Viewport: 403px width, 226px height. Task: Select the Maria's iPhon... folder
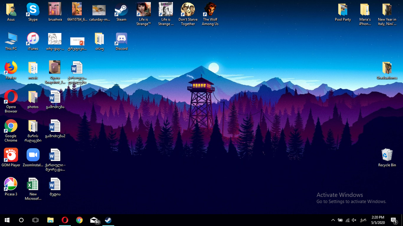point(365,14)
